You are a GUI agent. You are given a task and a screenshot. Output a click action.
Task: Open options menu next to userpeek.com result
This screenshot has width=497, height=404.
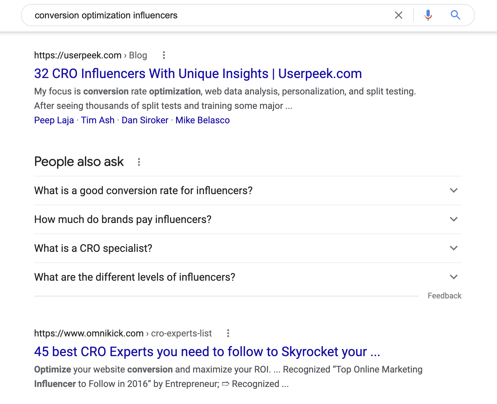tap(164, 55)
